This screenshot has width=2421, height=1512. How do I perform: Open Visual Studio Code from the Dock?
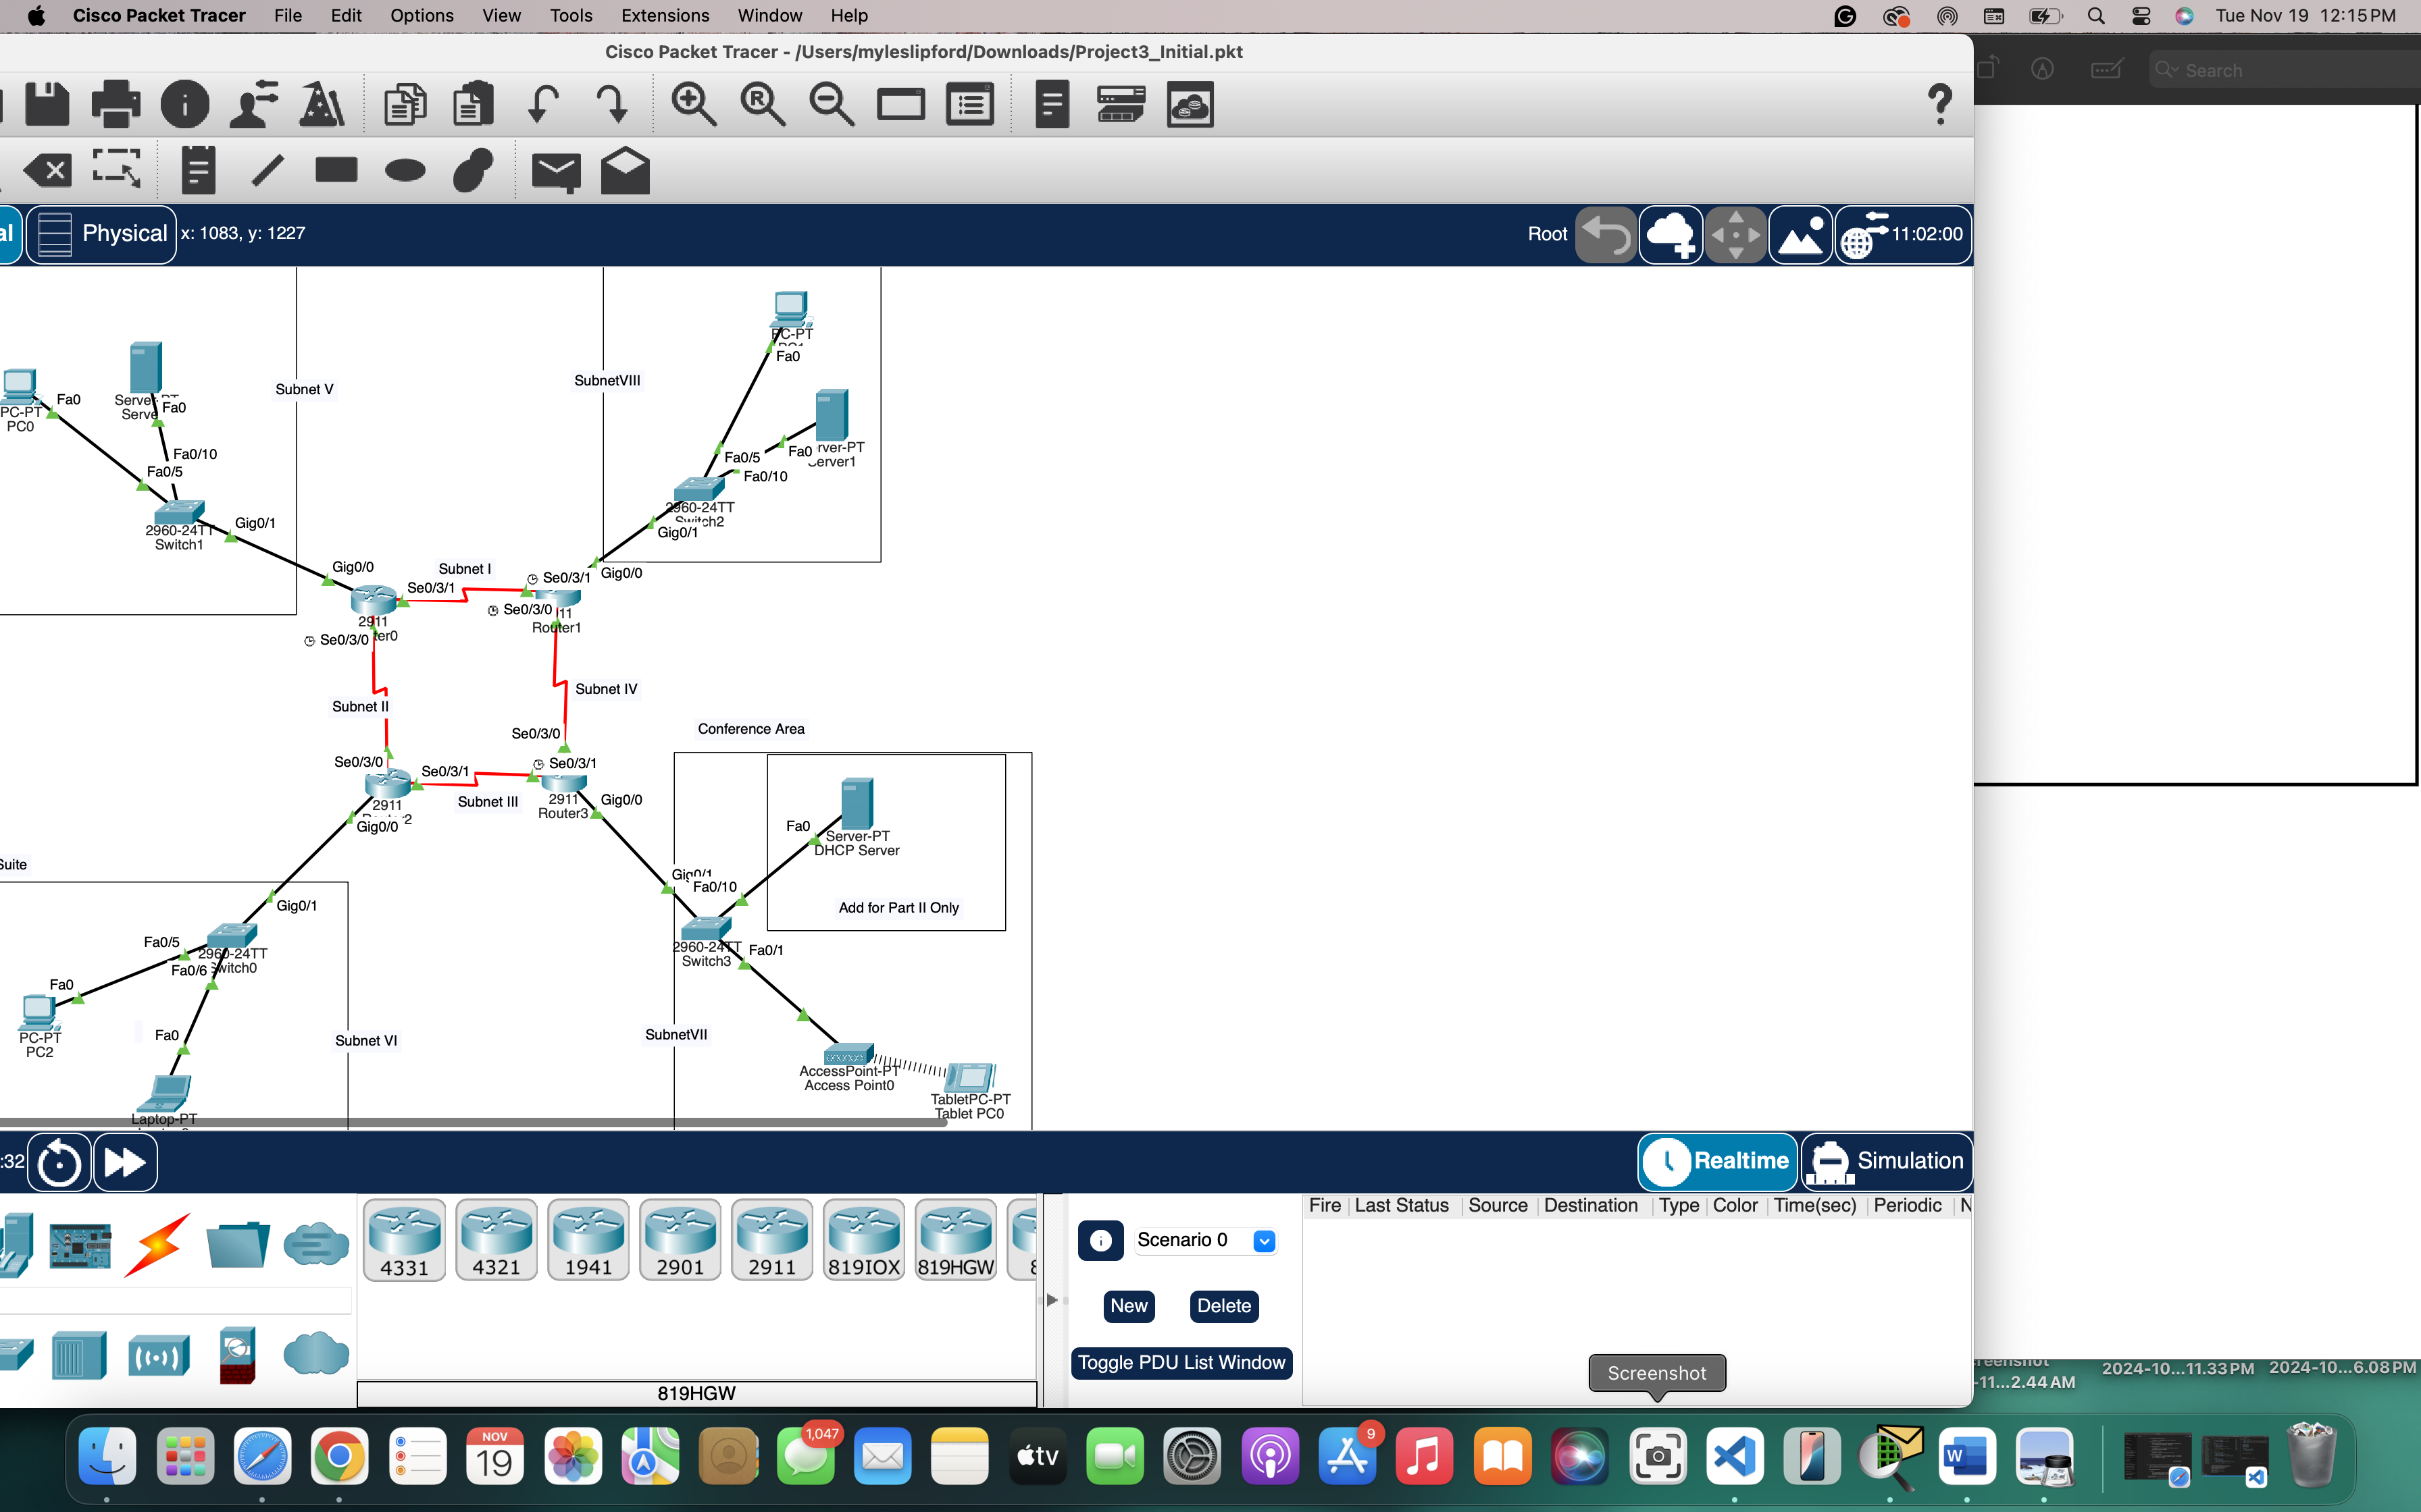click(x=1736, y=1457)
